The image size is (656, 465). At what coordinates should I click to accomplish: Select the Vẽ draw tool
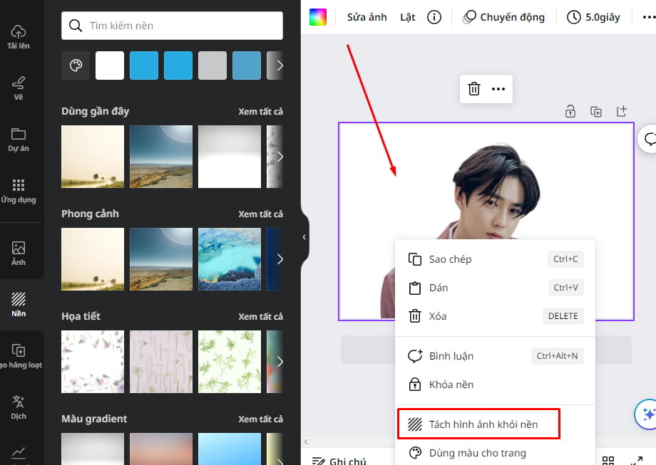pos(19,88)
